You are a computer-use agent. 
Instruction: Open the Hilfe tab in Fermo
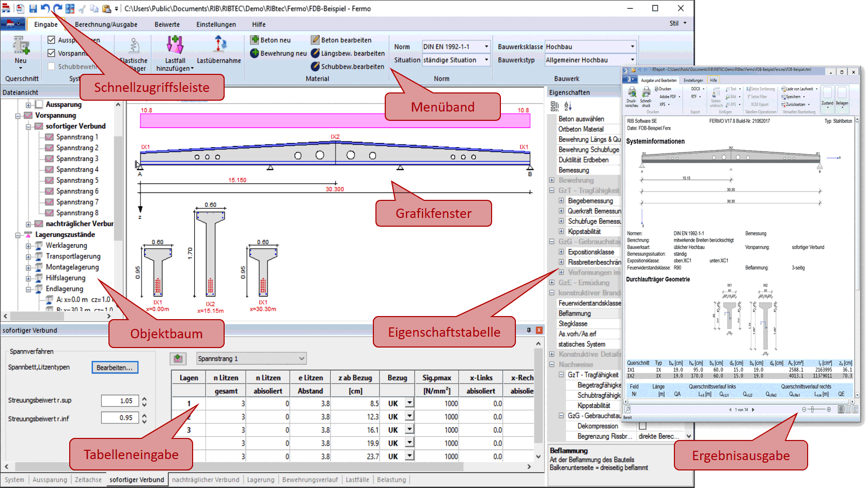(259, 24)
